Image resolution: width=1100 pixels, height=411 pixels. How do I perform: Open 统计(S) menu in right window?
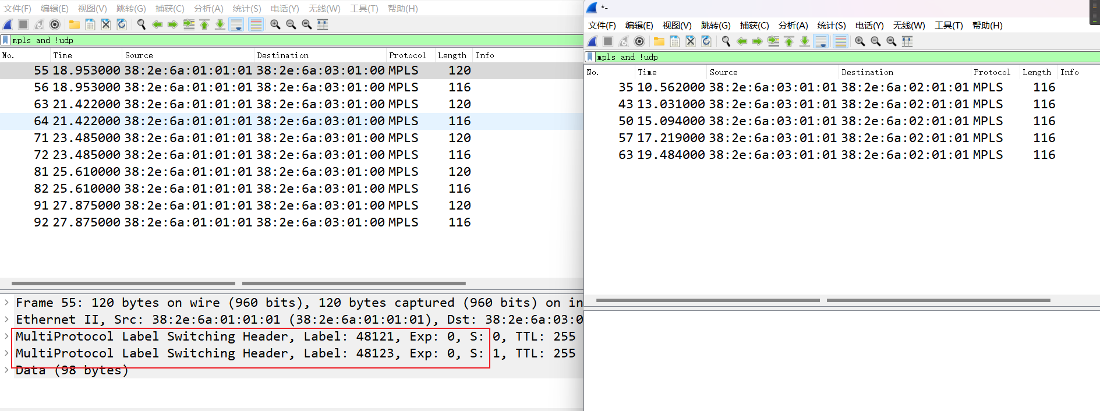tap(831, 26)
